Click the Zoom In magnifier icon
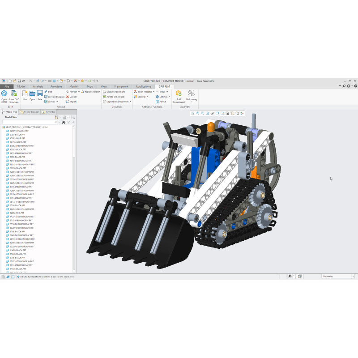This screenshot has height=358, width=358. pyautogui.click(x=197, y=113)
